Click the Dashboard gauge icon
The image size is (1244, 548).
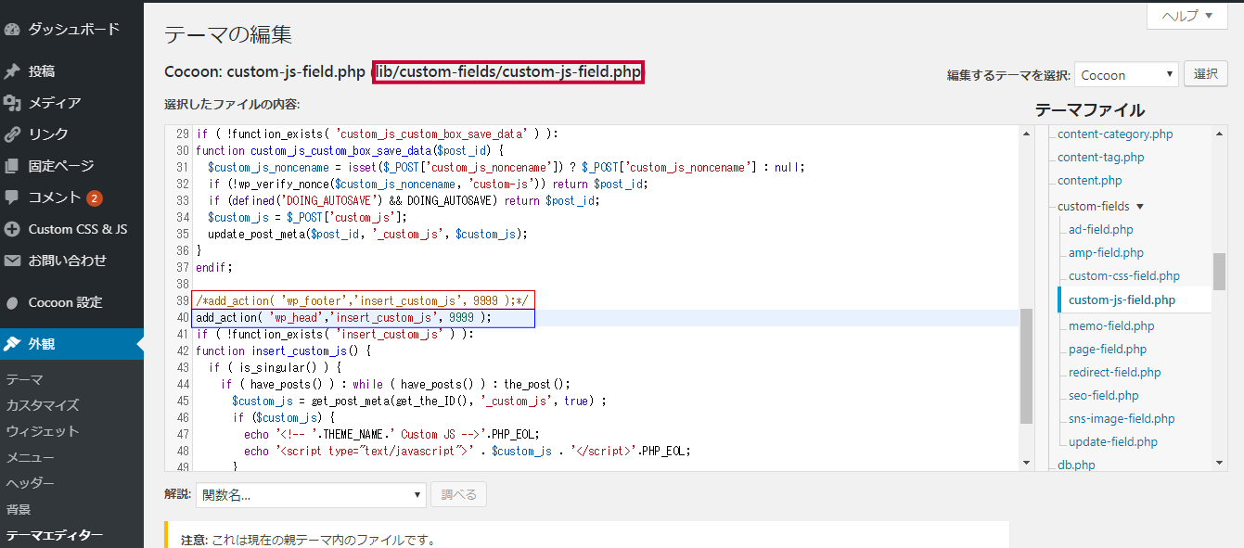(12, 30)
